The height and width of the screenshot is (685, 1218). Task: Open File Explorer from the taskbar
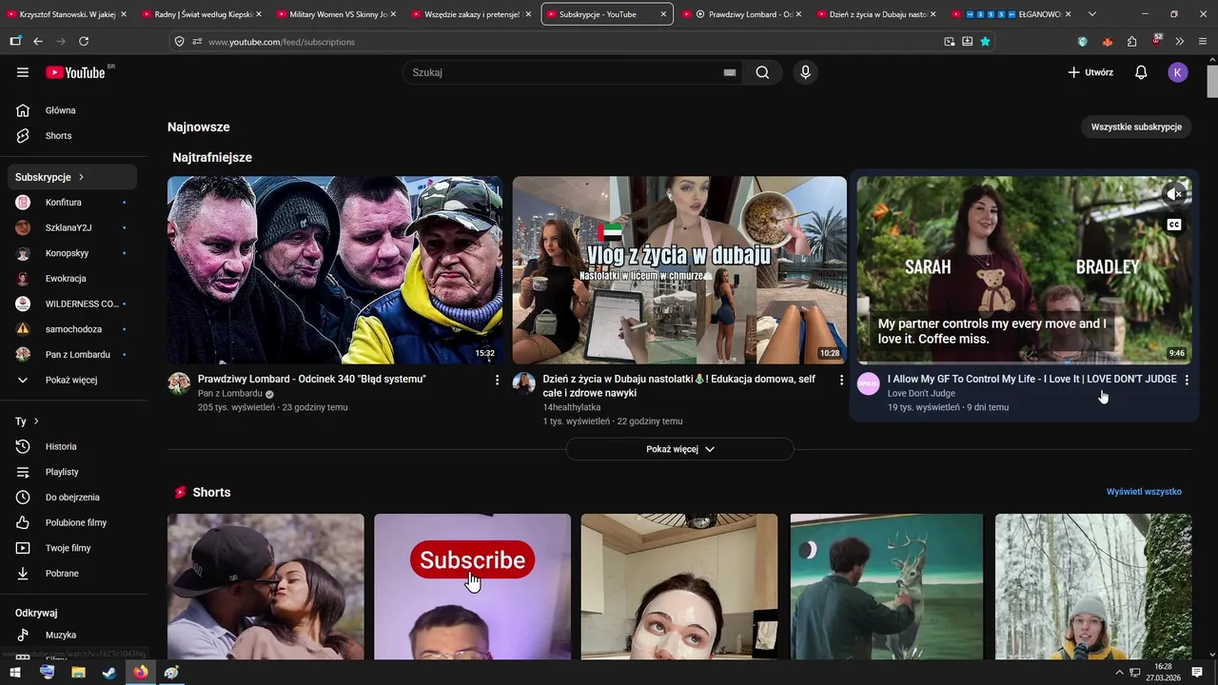pos(78,672)
